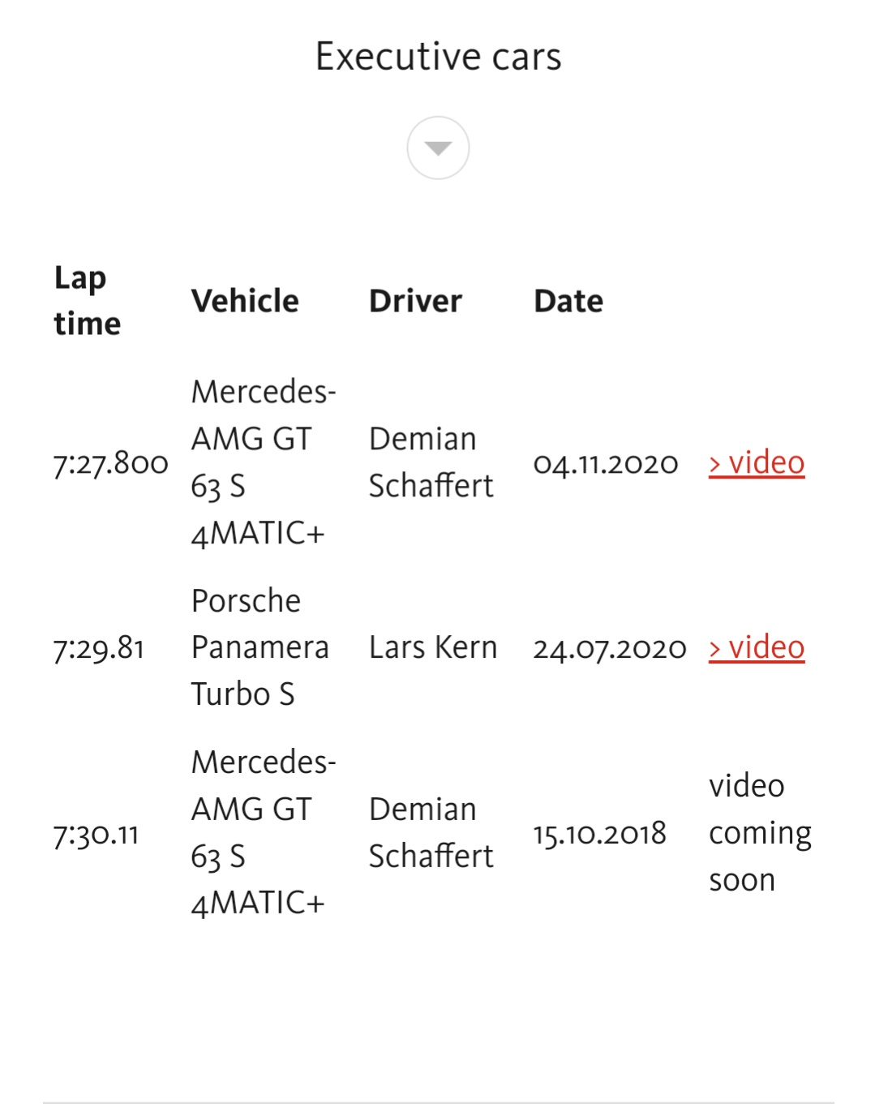Click Mercedes-AMG vehicle in 7:30.11 row
This screenshot has width=875, height=1104.
(263, 832)
